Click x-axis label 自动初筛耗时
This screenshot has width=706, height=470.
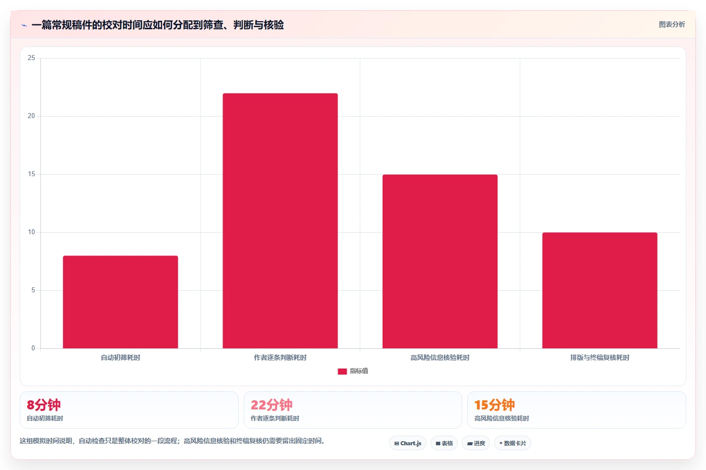tap(121, 357)
